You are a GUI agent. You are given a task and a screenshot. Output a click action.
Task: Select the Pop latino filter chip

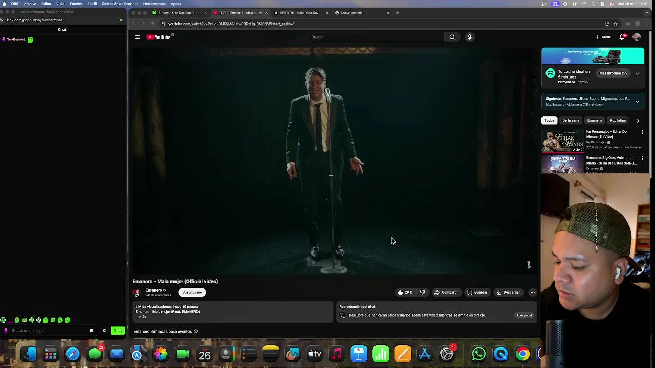[x=618, y=121]
